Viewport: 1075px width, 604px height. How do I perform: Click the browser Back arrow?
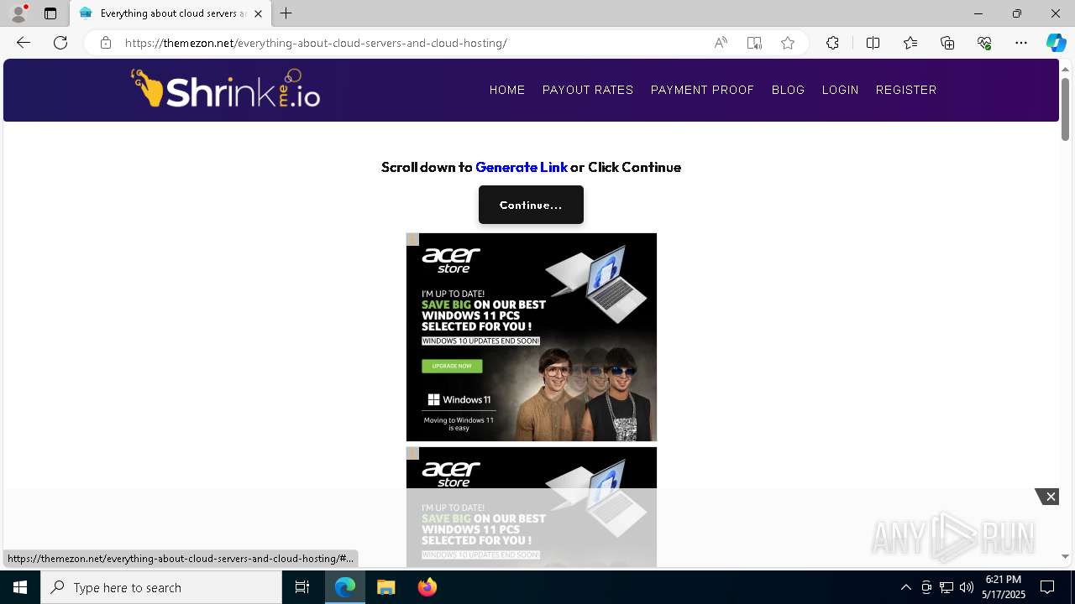point(24,43)
